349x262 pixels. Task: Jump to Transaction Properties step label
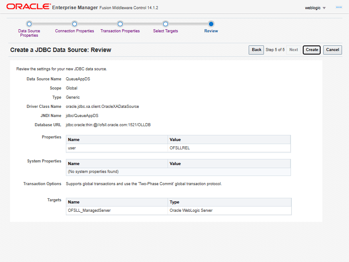point(120,31)
